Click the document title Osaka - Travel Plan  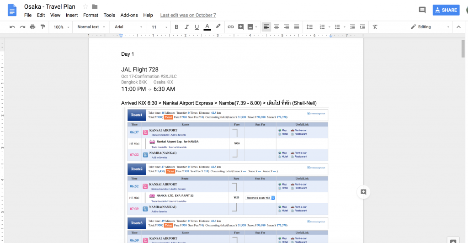pyautogui.click(x=49, y=6)
